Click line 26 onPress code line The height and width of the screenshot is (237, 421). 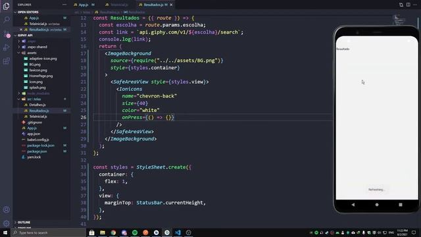tap(148, 117)
